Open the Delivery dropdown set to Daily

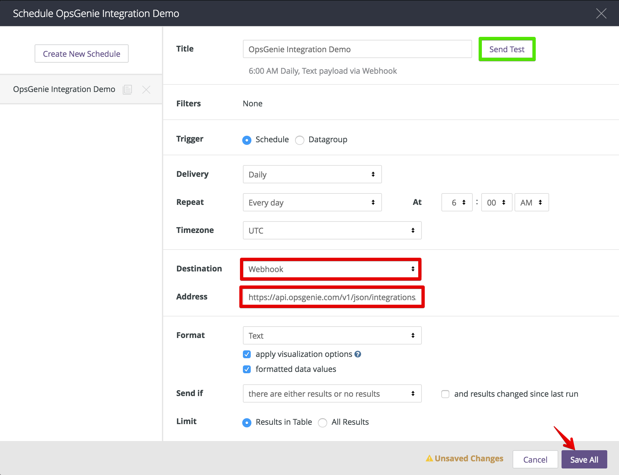312,174
